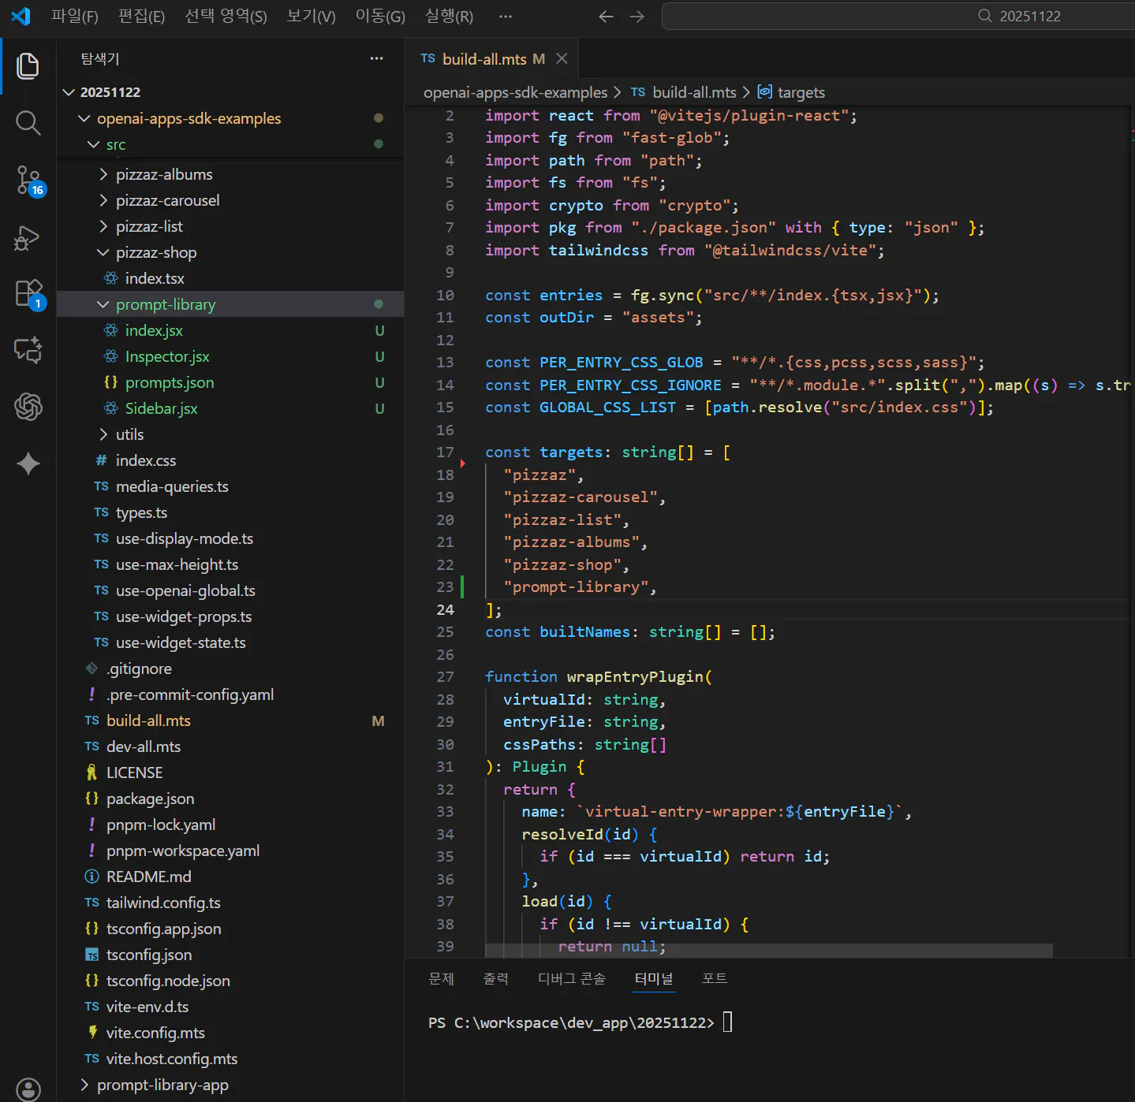Open the Accounts icon at bottom
Image resolution: width=1135 pixels, height=1102 pixels.
28,1090
